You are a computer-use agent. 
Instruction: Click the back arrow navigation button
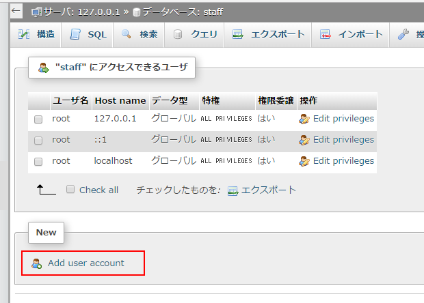[x=16, y=11]
